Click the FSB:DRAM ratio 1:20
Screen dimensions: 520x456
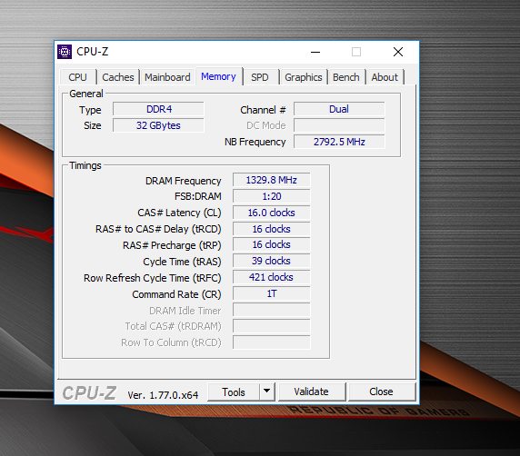(271, 196)
